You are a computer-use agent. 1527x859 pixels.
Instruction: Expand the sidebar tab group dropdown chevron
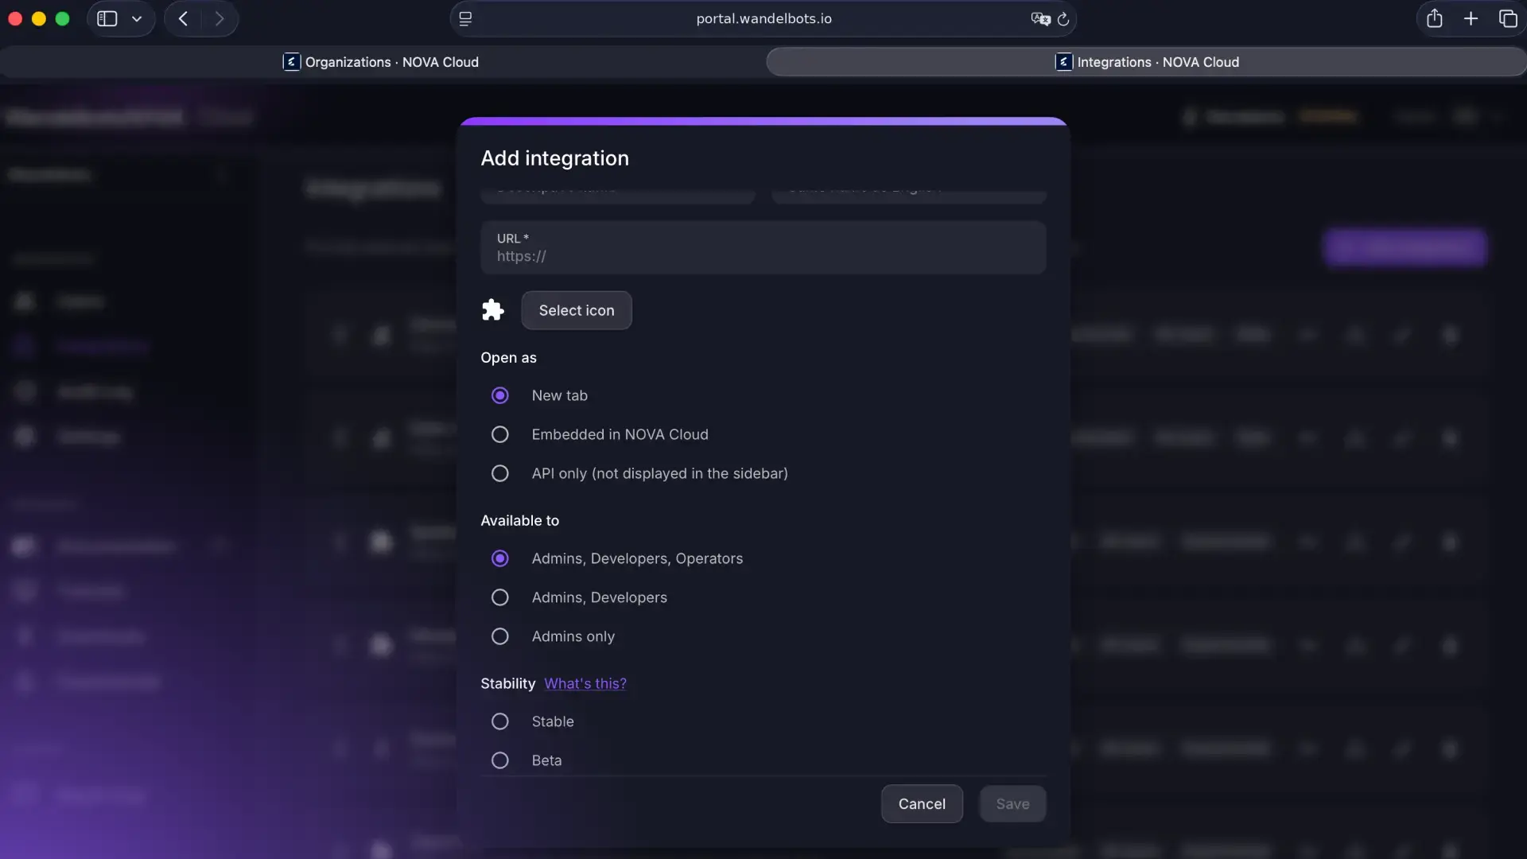pyautogui.click(x=137, y=18)
